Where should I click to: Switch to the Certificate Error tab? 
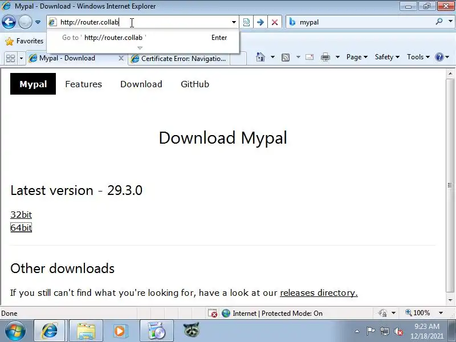[x=179, y=59]
